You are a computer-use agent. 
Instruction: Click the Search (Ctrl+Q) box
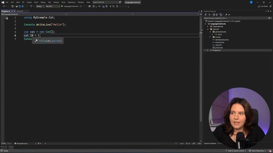(x=107, y=2)
